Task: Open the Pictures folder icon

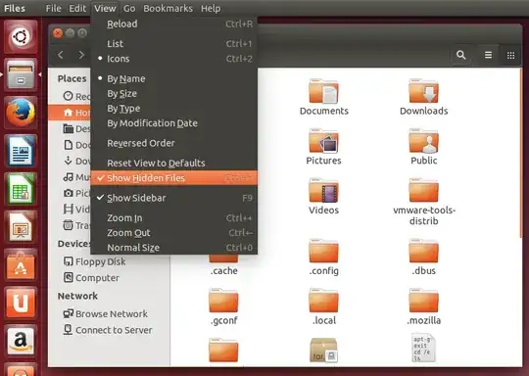Action: [323, 141]
